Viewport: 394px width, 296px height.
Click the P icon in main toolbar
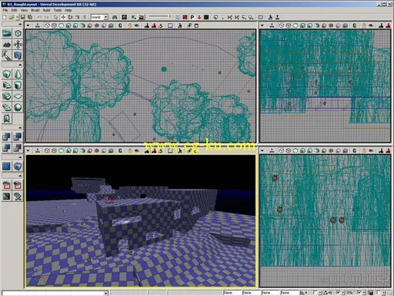(x=192, y=17)
